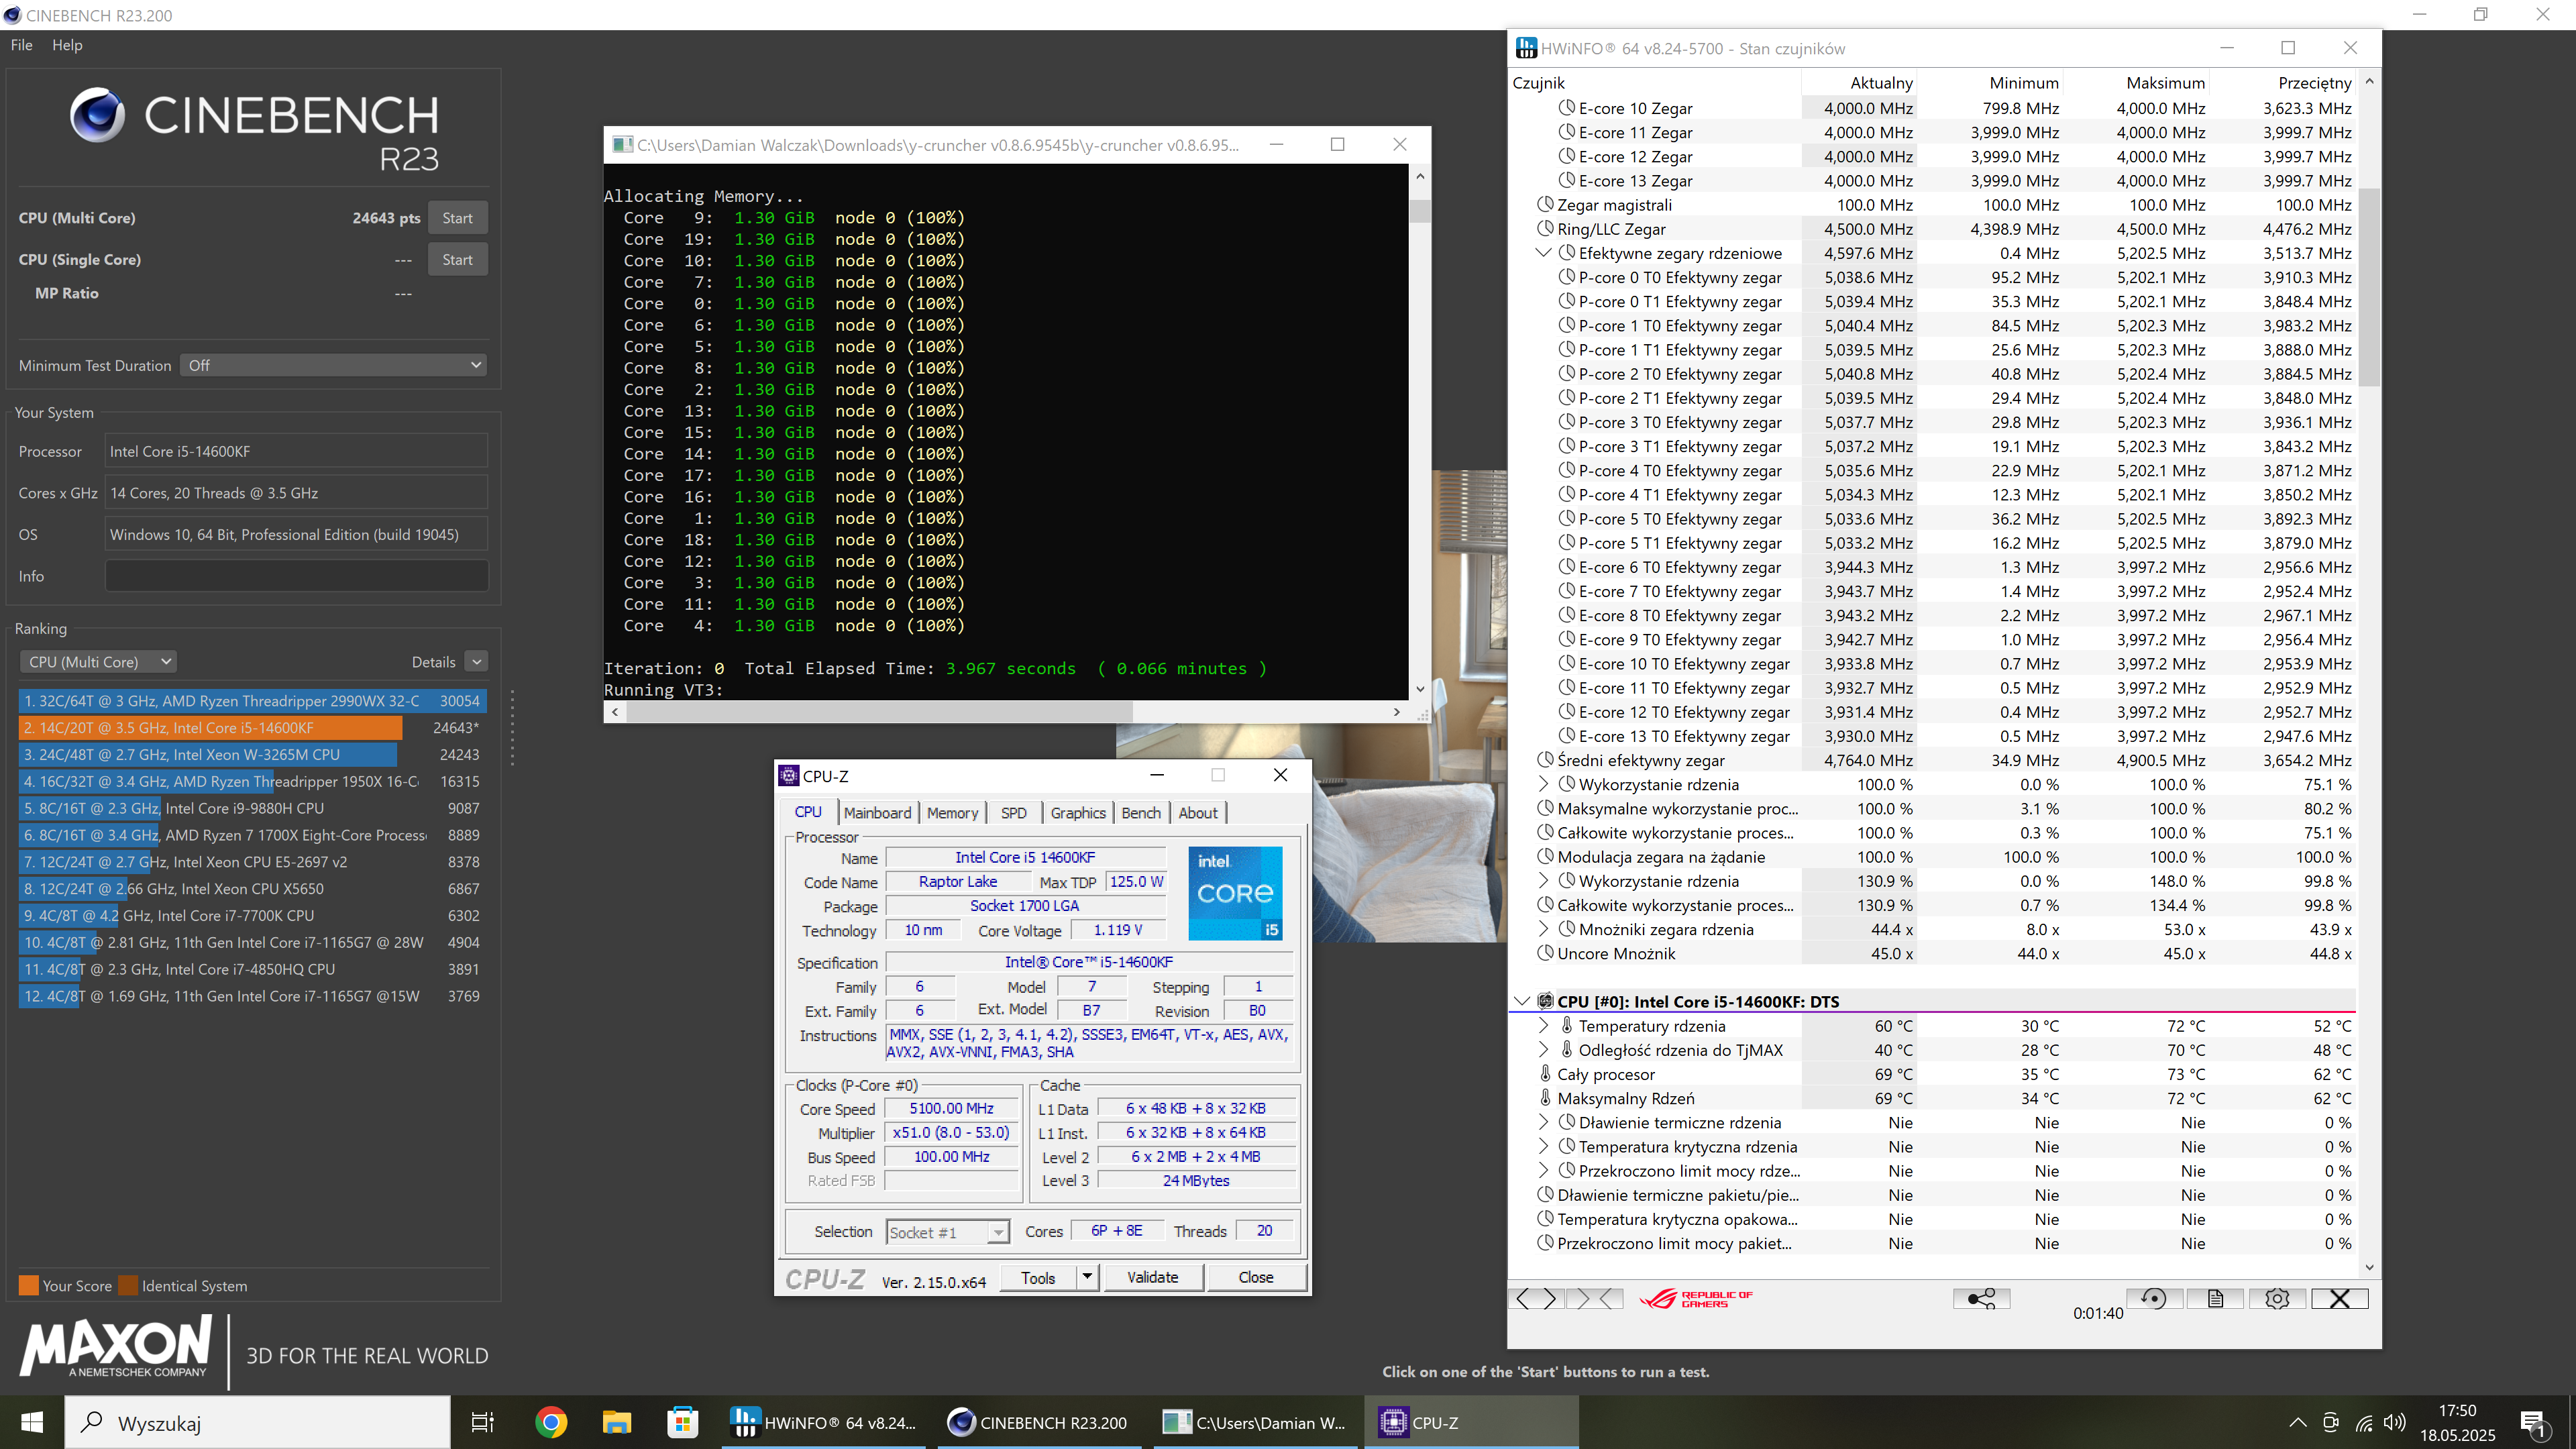Viewport: 2576px width, 1449px height.
Task: Click the Task View taskbar icon
Action: [483, 1422]
